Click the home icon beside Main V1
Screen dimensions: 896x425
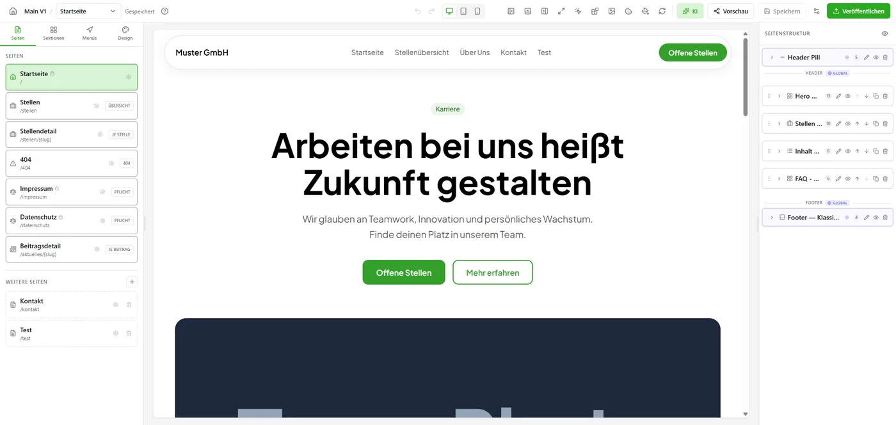coord(13,11)
